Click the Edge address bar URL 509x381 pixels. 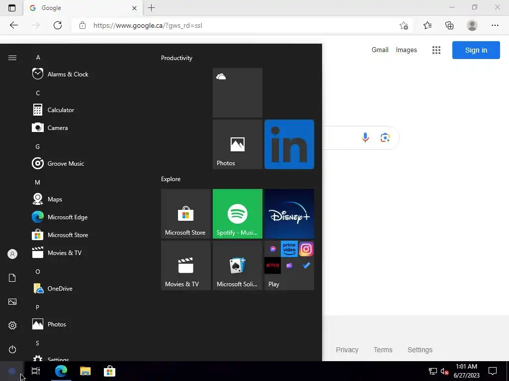click(x=148, y=26)
